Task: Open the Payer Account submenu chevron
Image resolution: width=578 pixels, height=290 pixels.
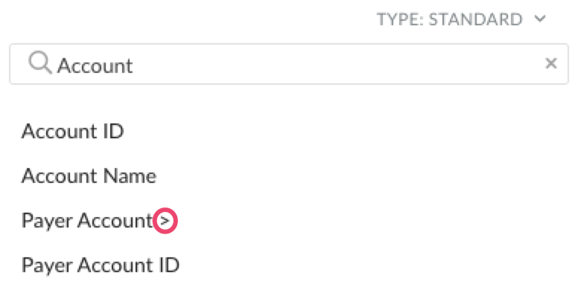Action: [x=165, y=221]
